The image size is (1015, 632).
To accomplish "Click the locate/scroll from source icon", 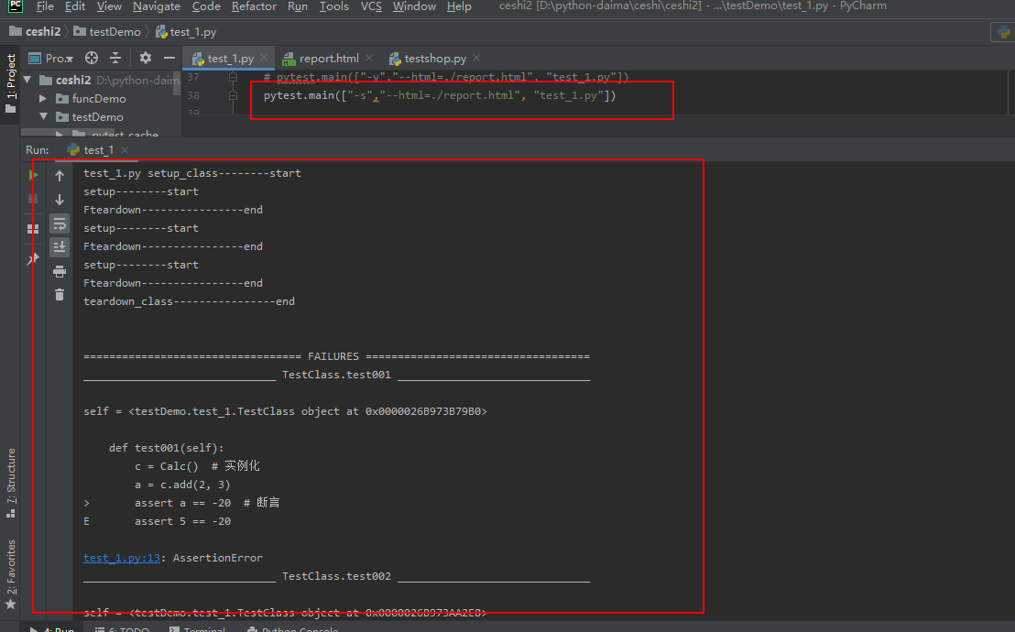I will [92, 58].
